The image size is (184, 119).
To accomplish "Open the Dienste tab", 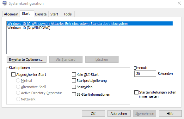I will [x=41, y=14].
